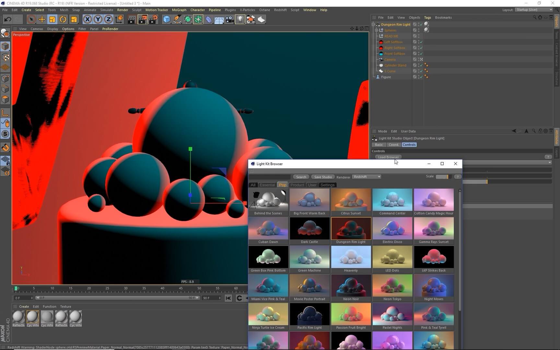The width and height of the screenshot is (560, 350).
Task: Click Render View clapperboard icon
Action: point(132,19)
